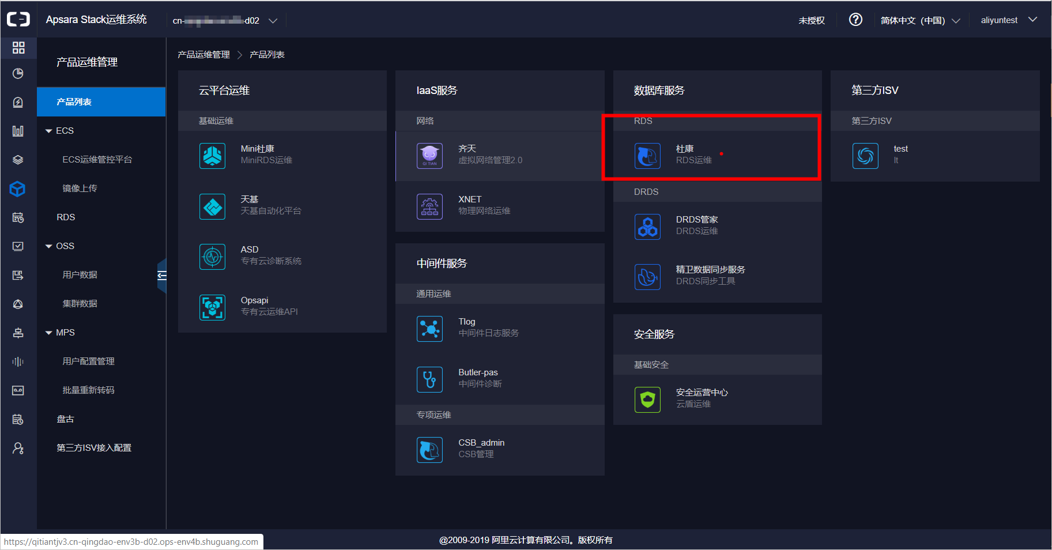1052x550 pixels.
Task: Collapse the OSS tree node
Action: point(49,246)
